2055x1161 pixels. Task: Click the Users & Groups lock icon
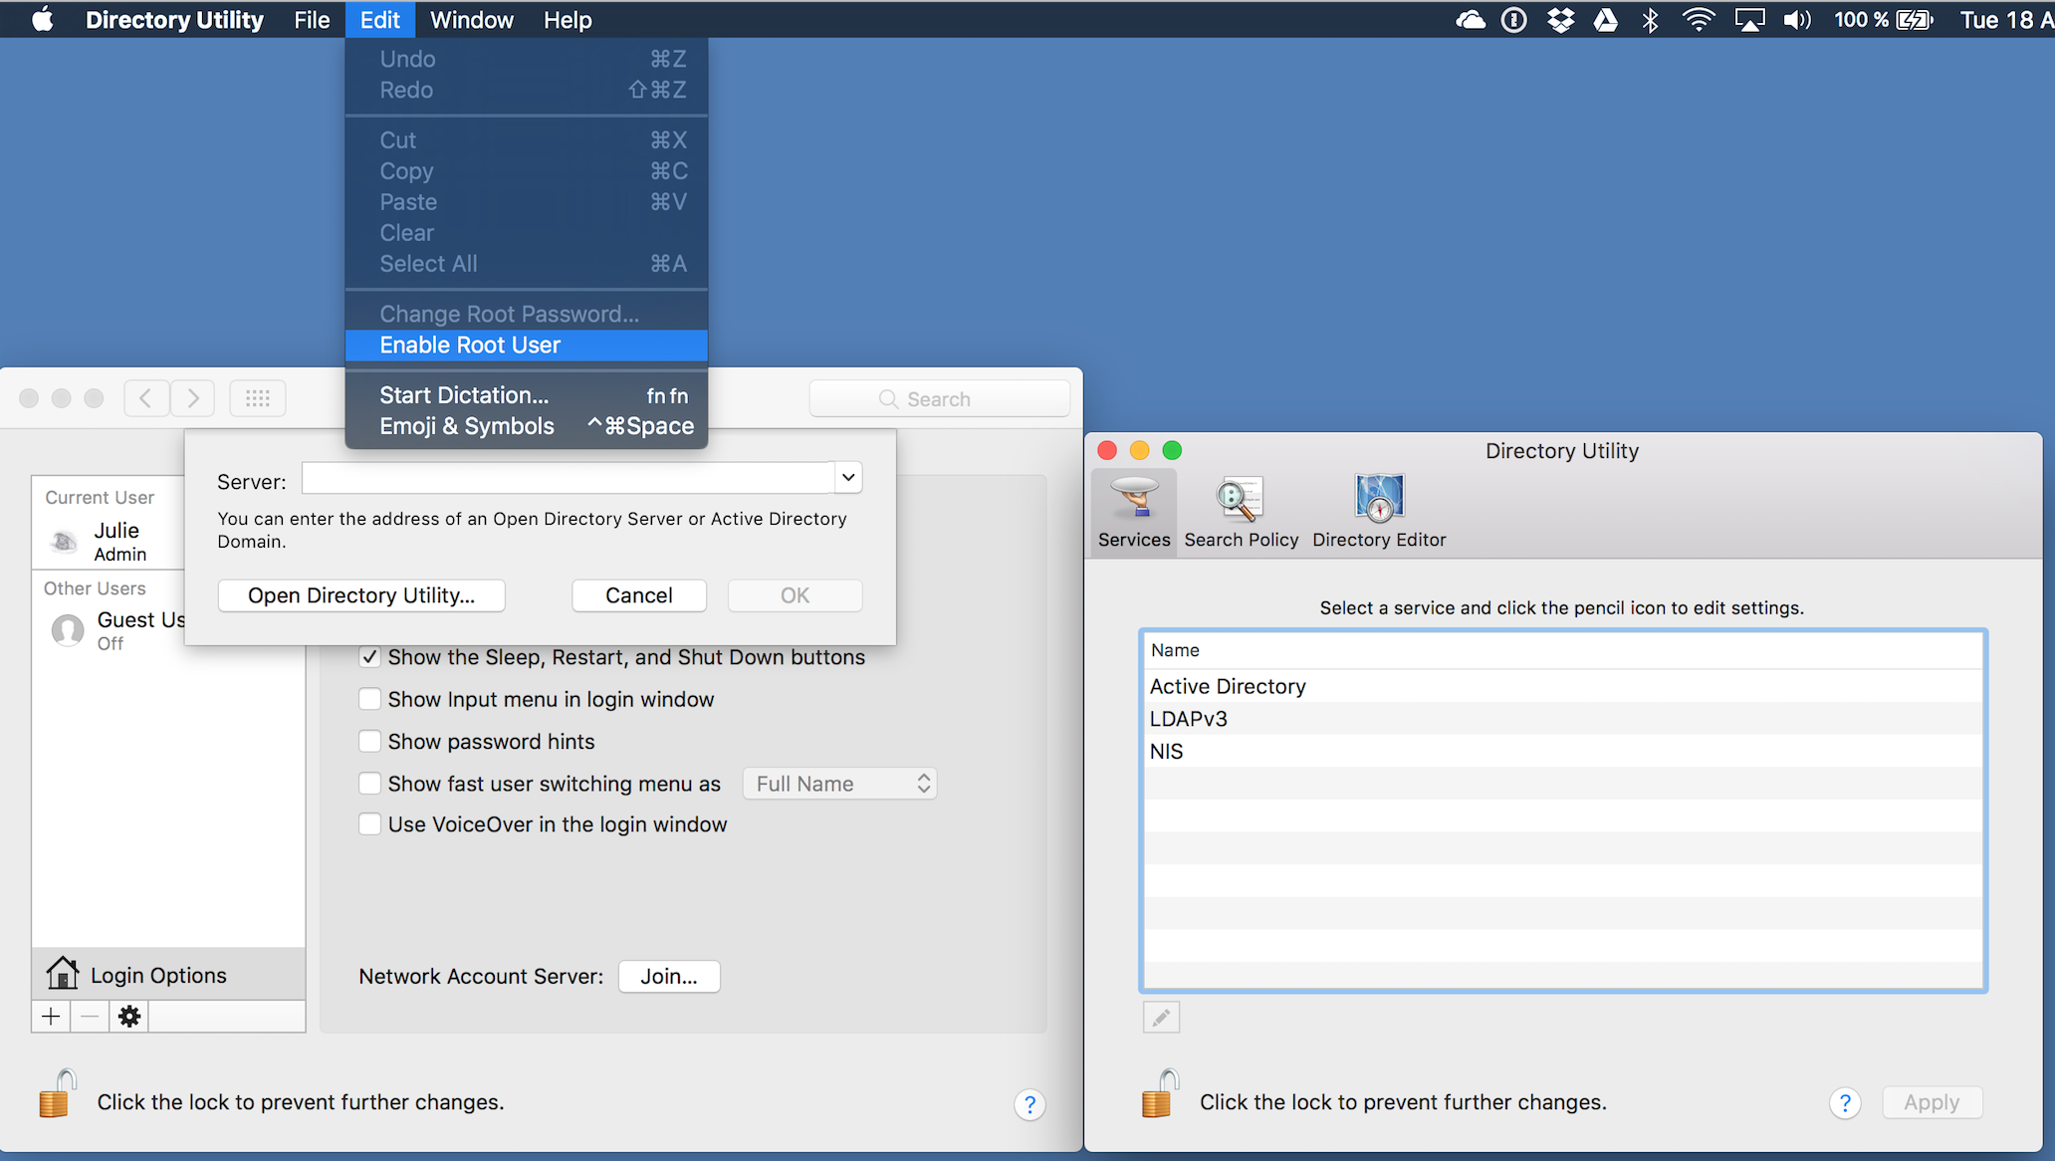(58, 1094)
